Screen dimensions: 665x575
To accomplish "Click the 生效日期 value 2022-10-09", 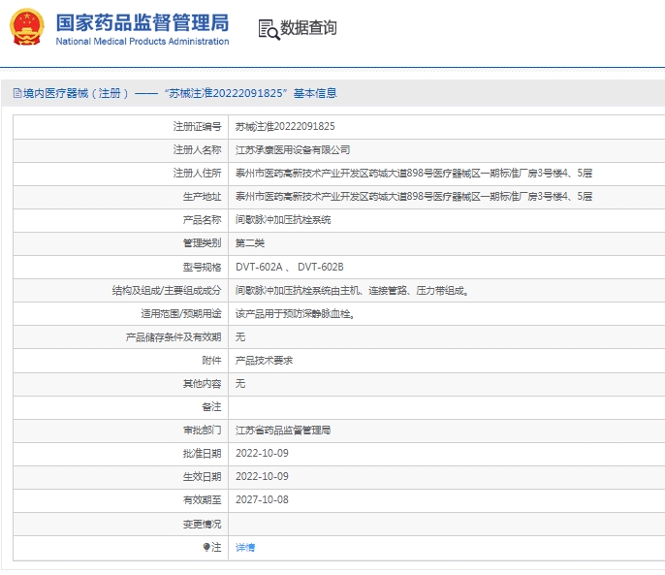I will click(x=262, y=476).
